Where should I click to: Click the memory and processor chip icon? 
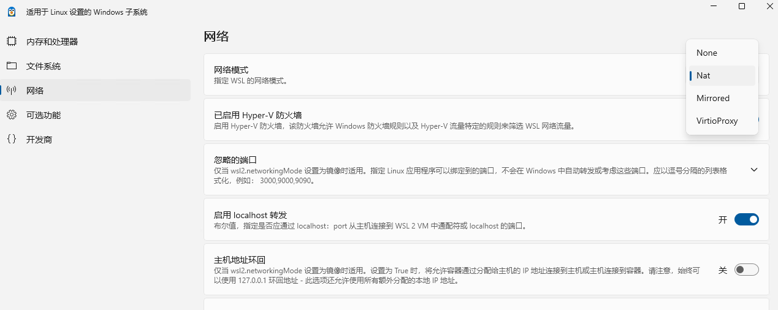11,42
